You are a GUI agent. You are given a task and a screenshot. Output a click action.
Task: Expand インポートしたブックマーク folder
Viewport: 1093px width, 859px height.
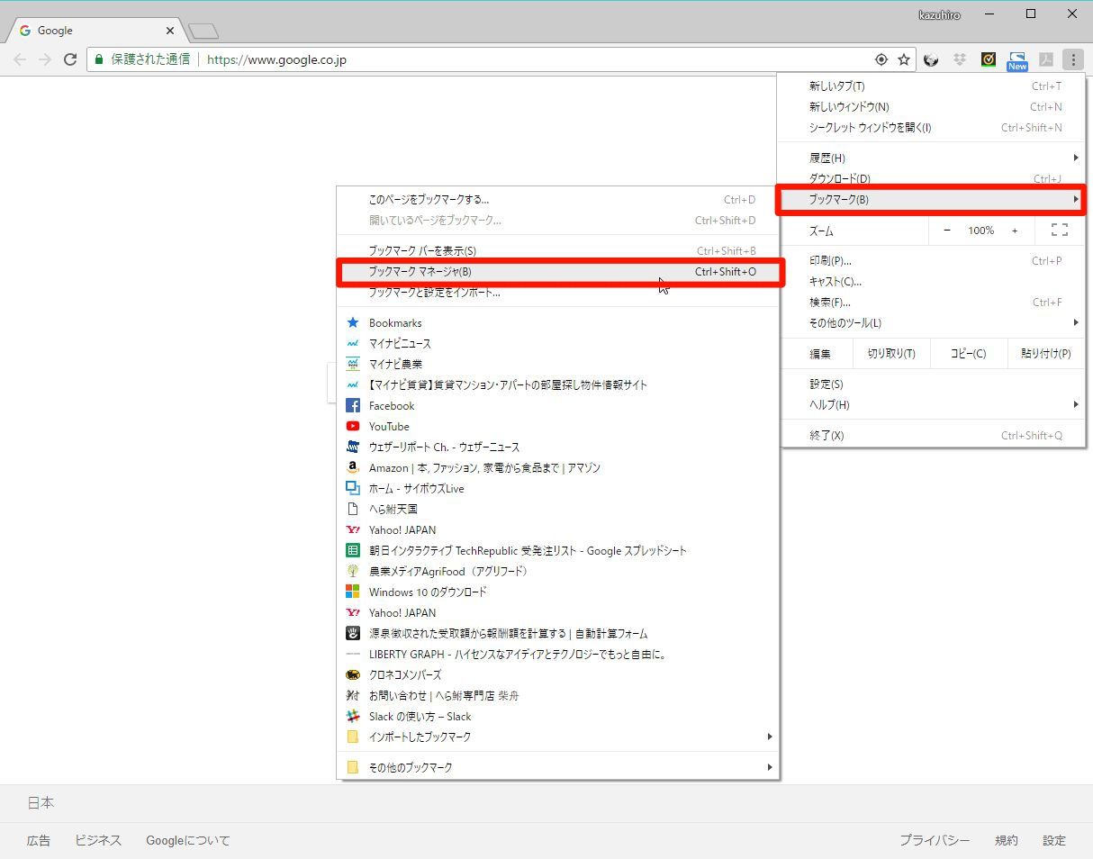click(x=558, y=737)
